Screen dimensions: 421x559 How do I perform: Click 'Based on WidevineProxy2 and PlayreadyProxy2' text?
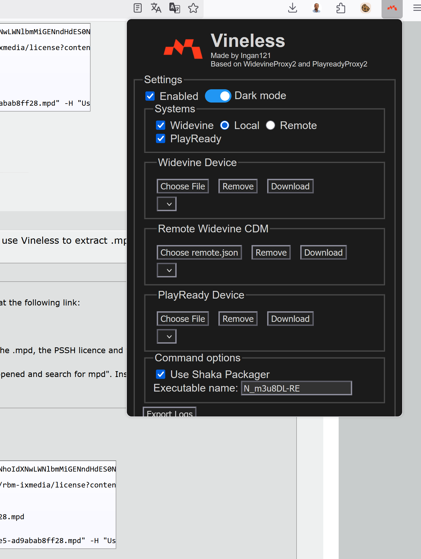point(289,64)
